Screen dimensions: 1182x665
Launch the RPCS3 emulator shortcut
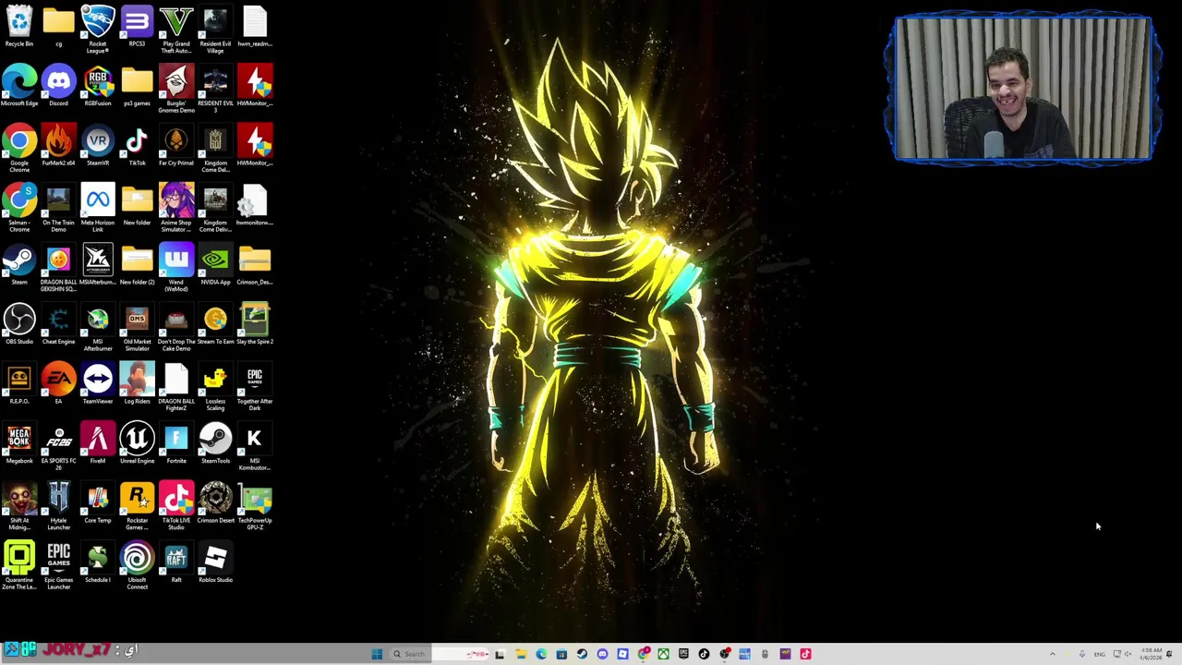(137, 27)
